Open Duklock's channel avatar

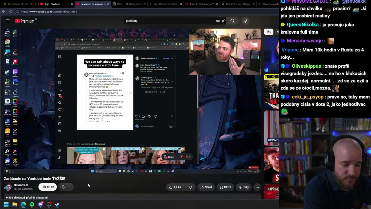[x=8, y=187]
